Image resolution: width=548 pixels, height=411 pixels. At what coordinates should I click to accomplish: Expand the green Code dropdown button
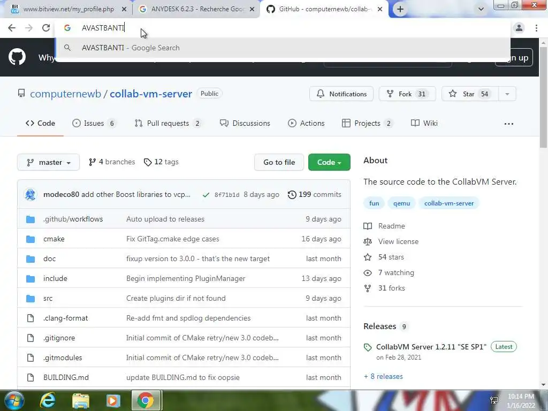point(329,162)
